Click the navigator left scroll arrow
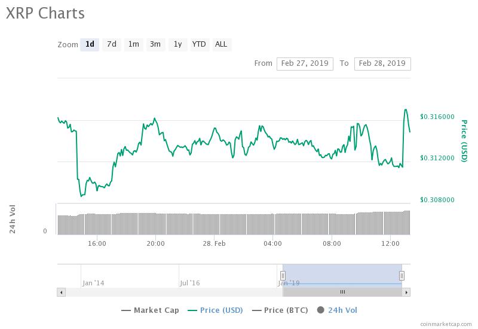 (x=62, y=293)
